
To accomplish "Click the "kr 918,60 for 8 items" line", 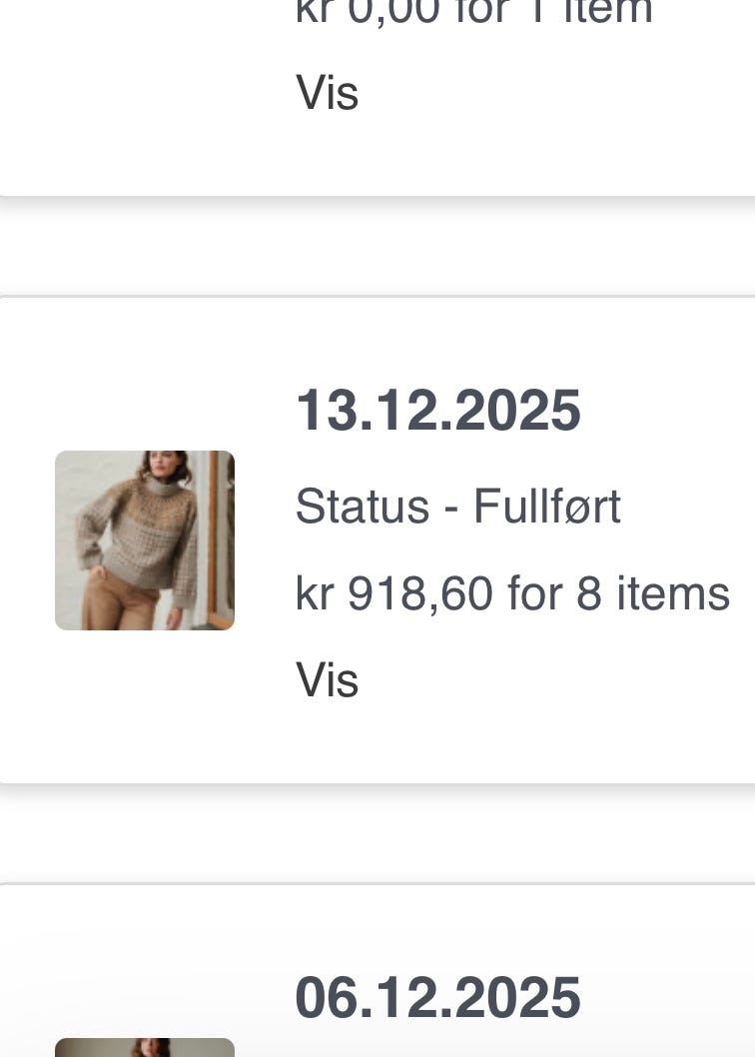I will [x=512, y=593].
